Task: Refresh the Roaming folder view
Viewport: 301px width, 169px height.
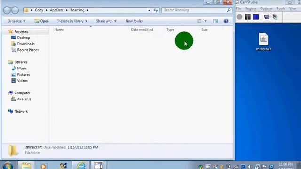Action: 156,10
